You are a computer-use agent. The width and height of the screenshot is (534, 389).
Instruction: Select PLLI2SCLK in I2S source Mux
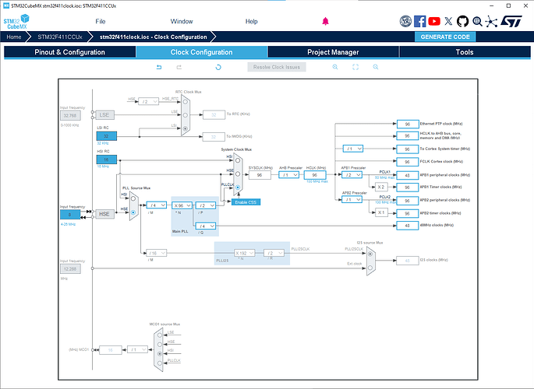[370, 254]
